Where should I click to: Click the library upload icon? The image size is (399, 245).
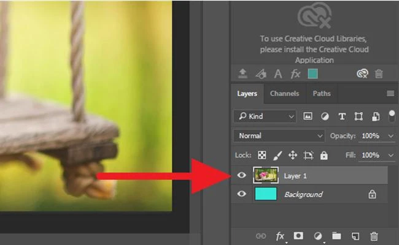coord(242,73)
